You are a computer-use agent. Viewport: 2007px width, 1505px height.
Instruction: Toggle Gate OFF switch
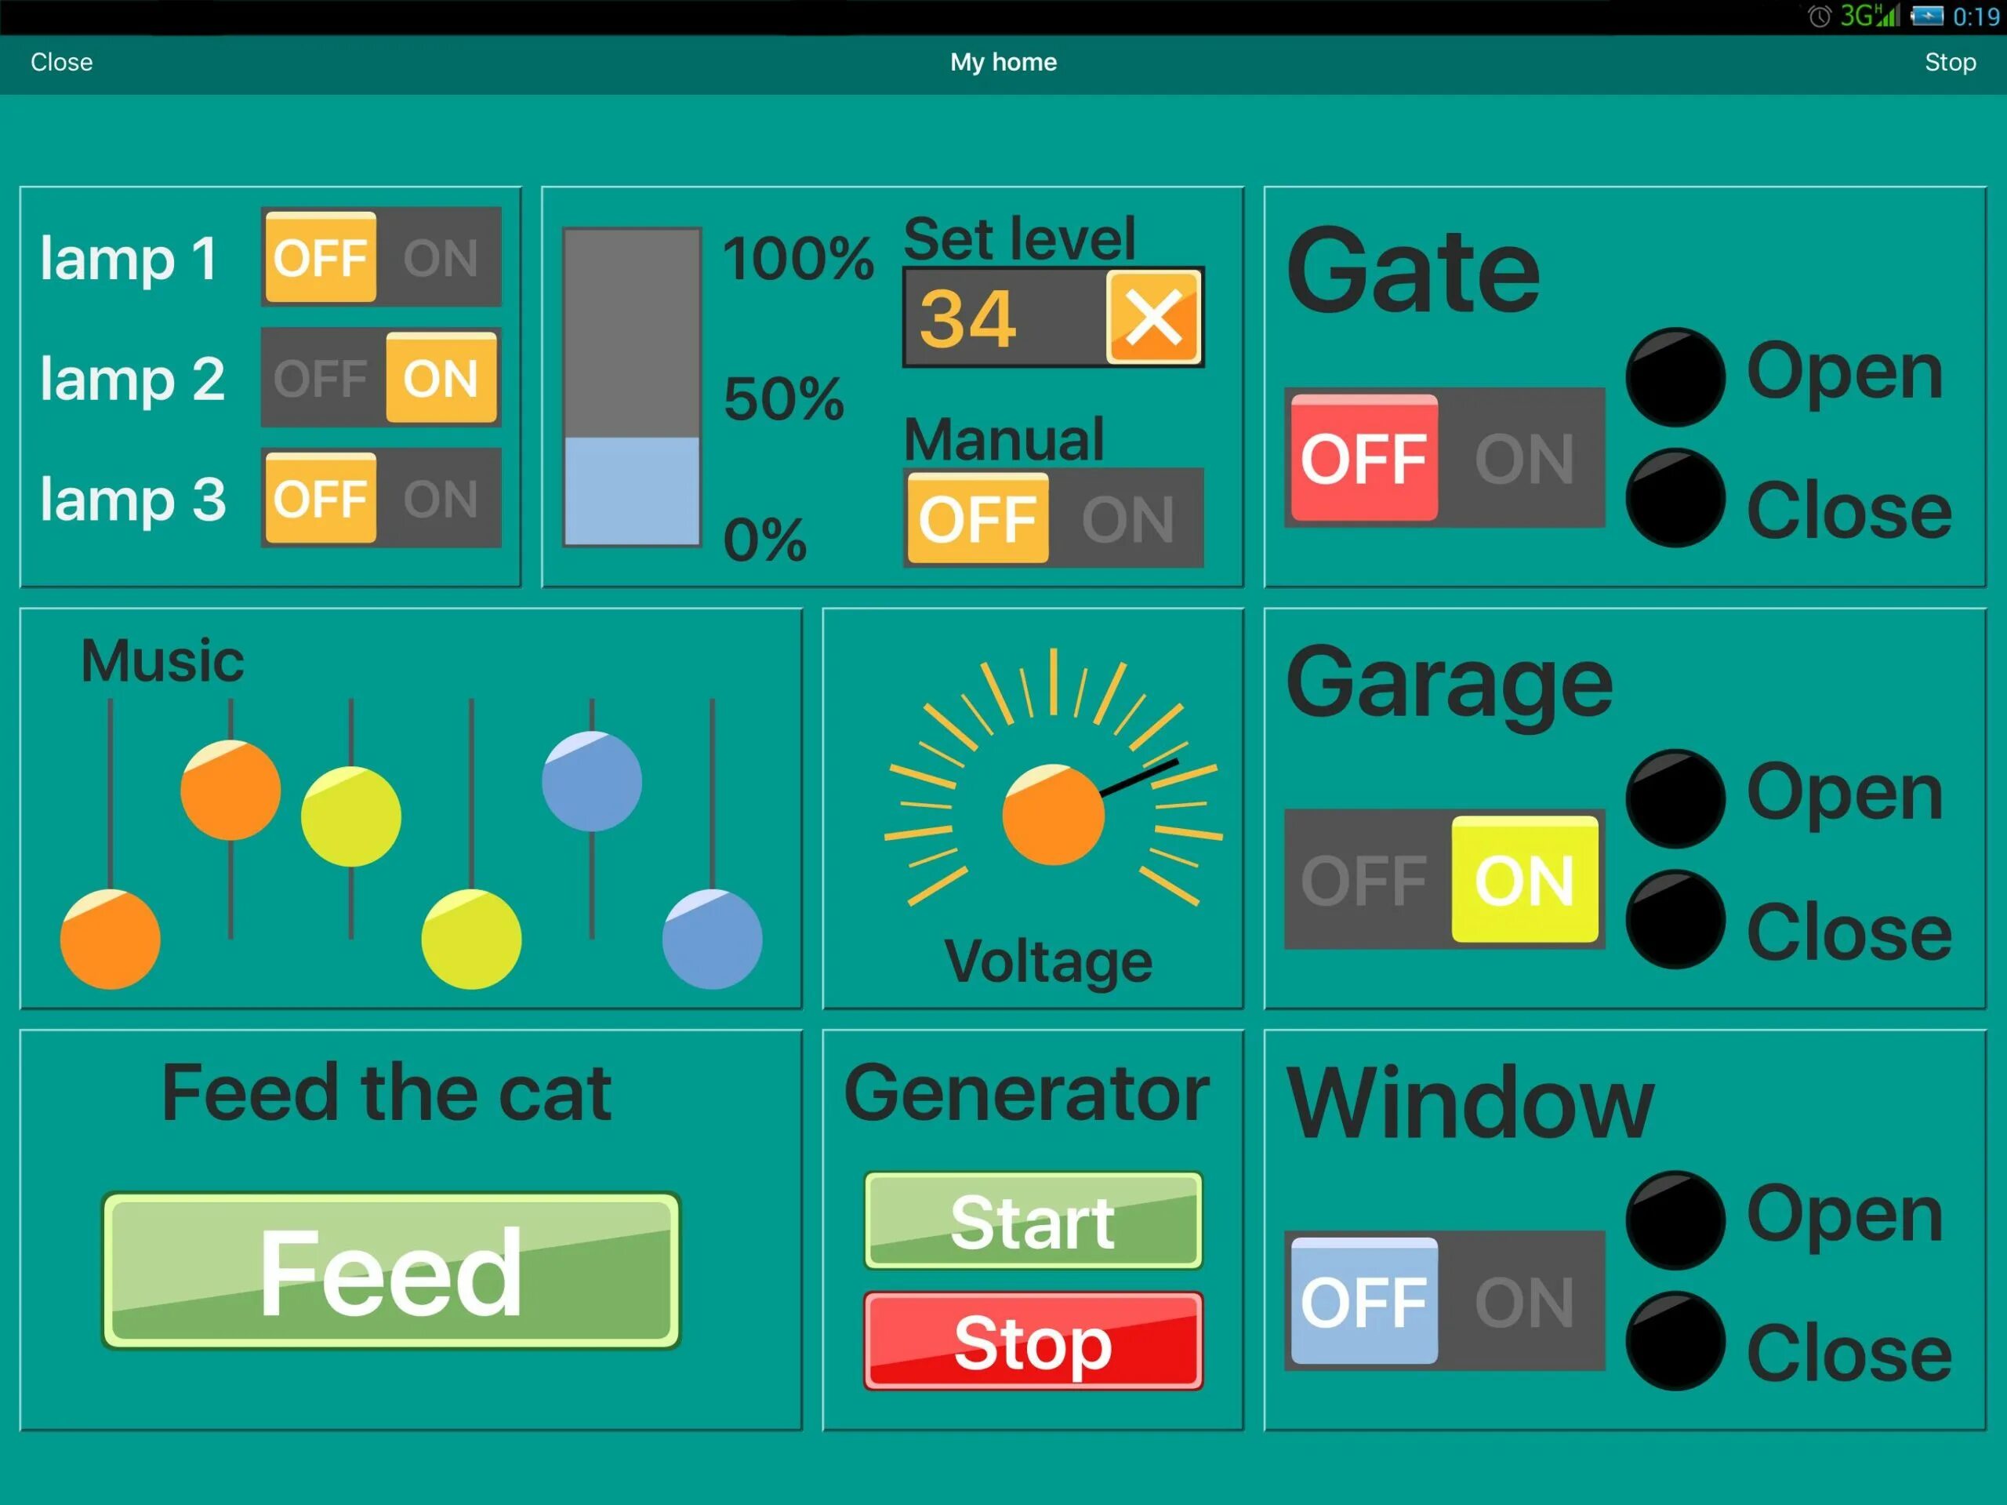[1361, 459]
